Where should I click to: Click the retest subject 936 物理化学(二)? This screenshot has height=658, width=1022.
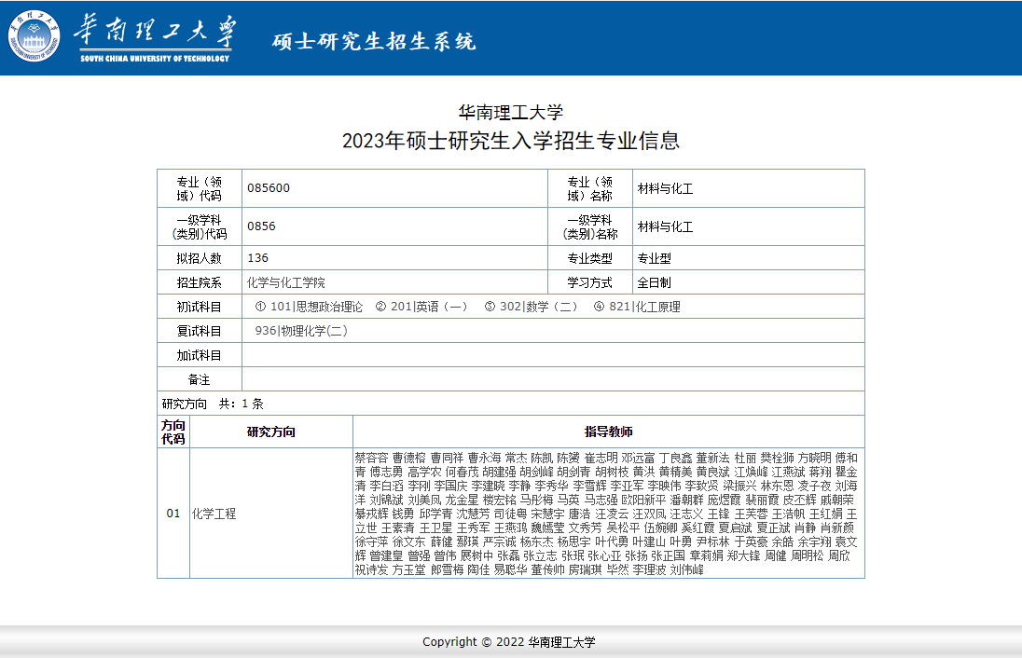[301, 331]
